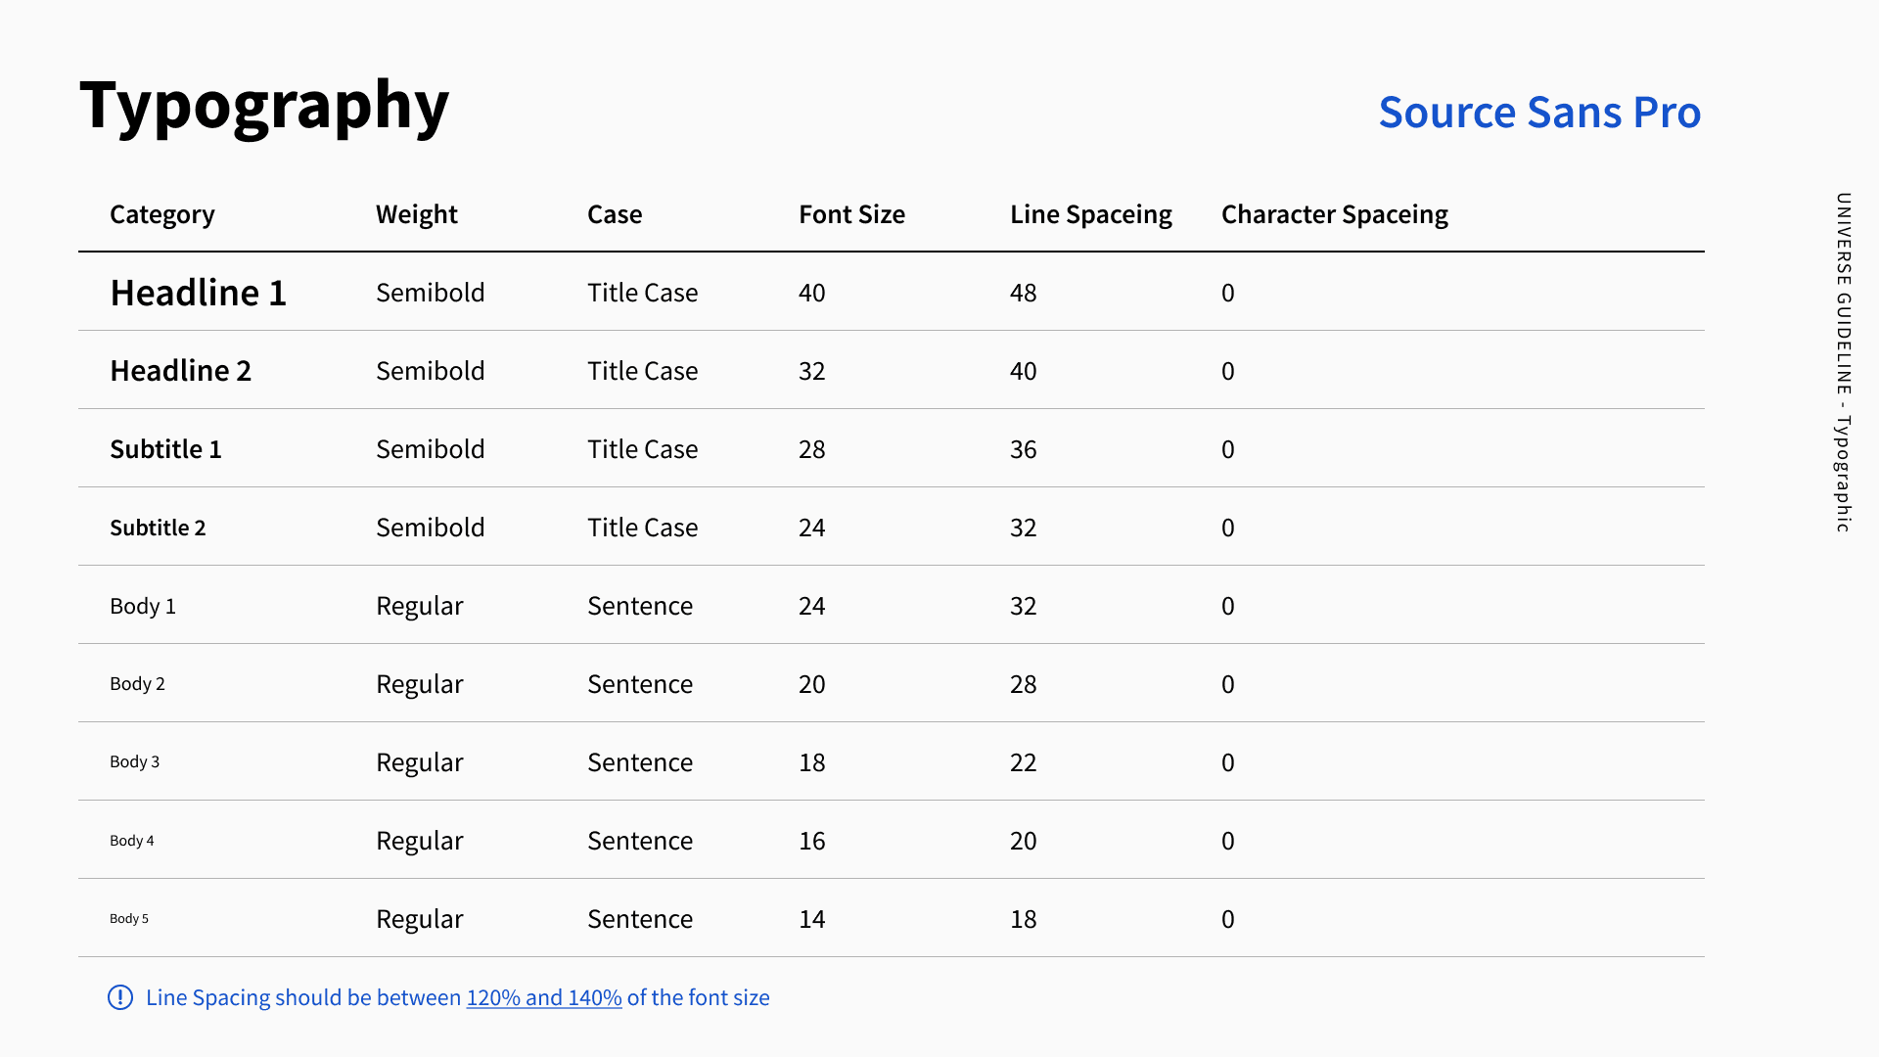Viewport: 1879px width, 1057px height.
Task: Click the vertical UNIVERSE GUIDELINE side label
Action: [1843, 362]
